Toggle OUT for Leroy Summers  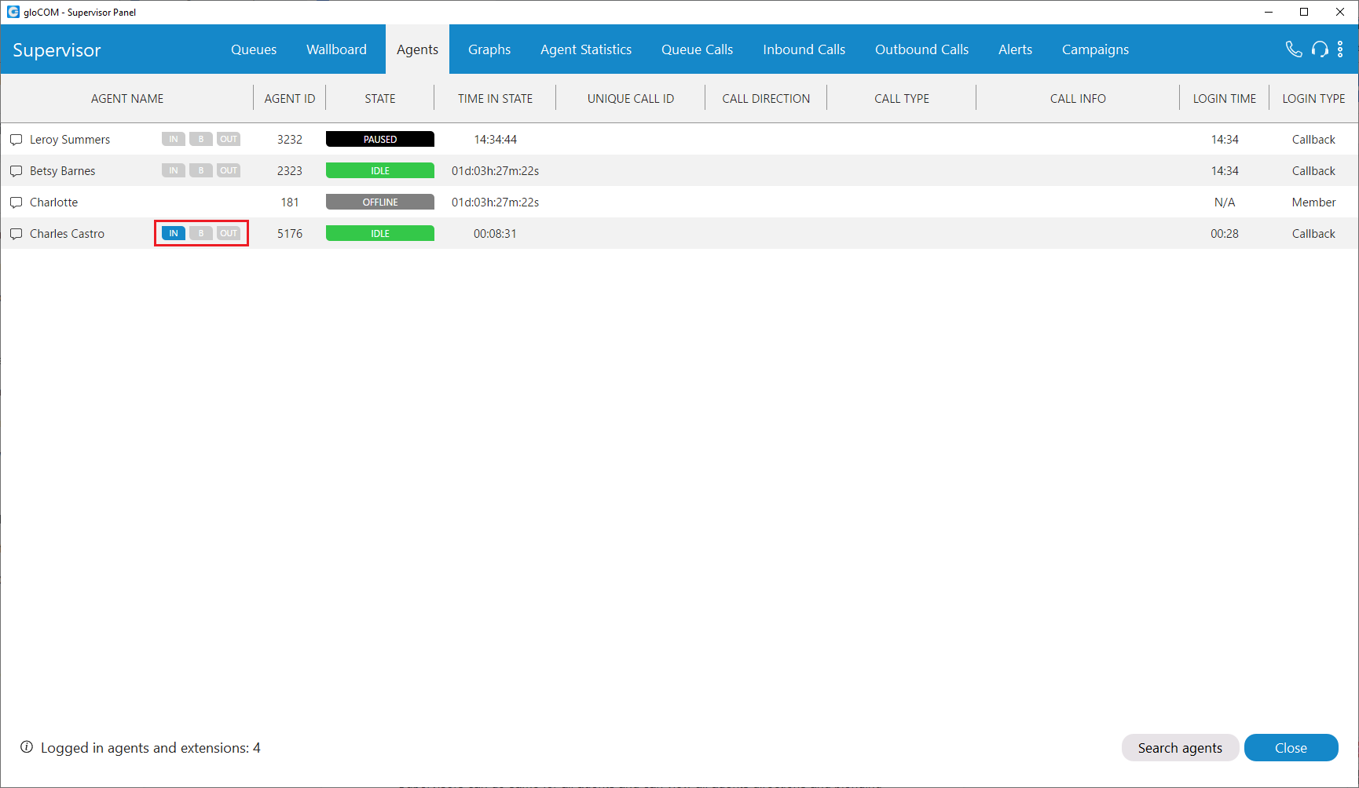click(229, 139)
